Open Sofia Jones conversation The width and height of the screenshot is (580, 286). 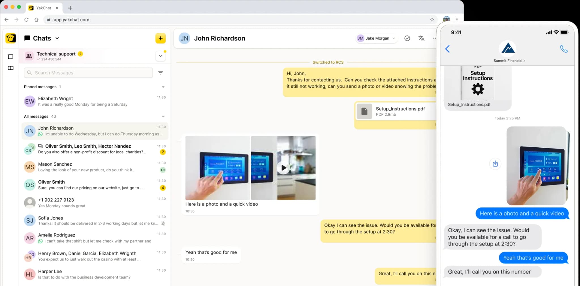tap(95, 220)
